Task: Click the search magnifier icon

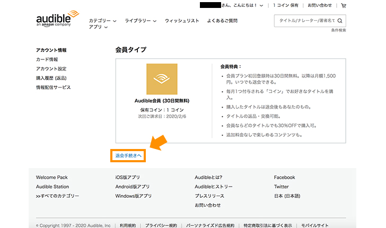Action: point(340,21)
